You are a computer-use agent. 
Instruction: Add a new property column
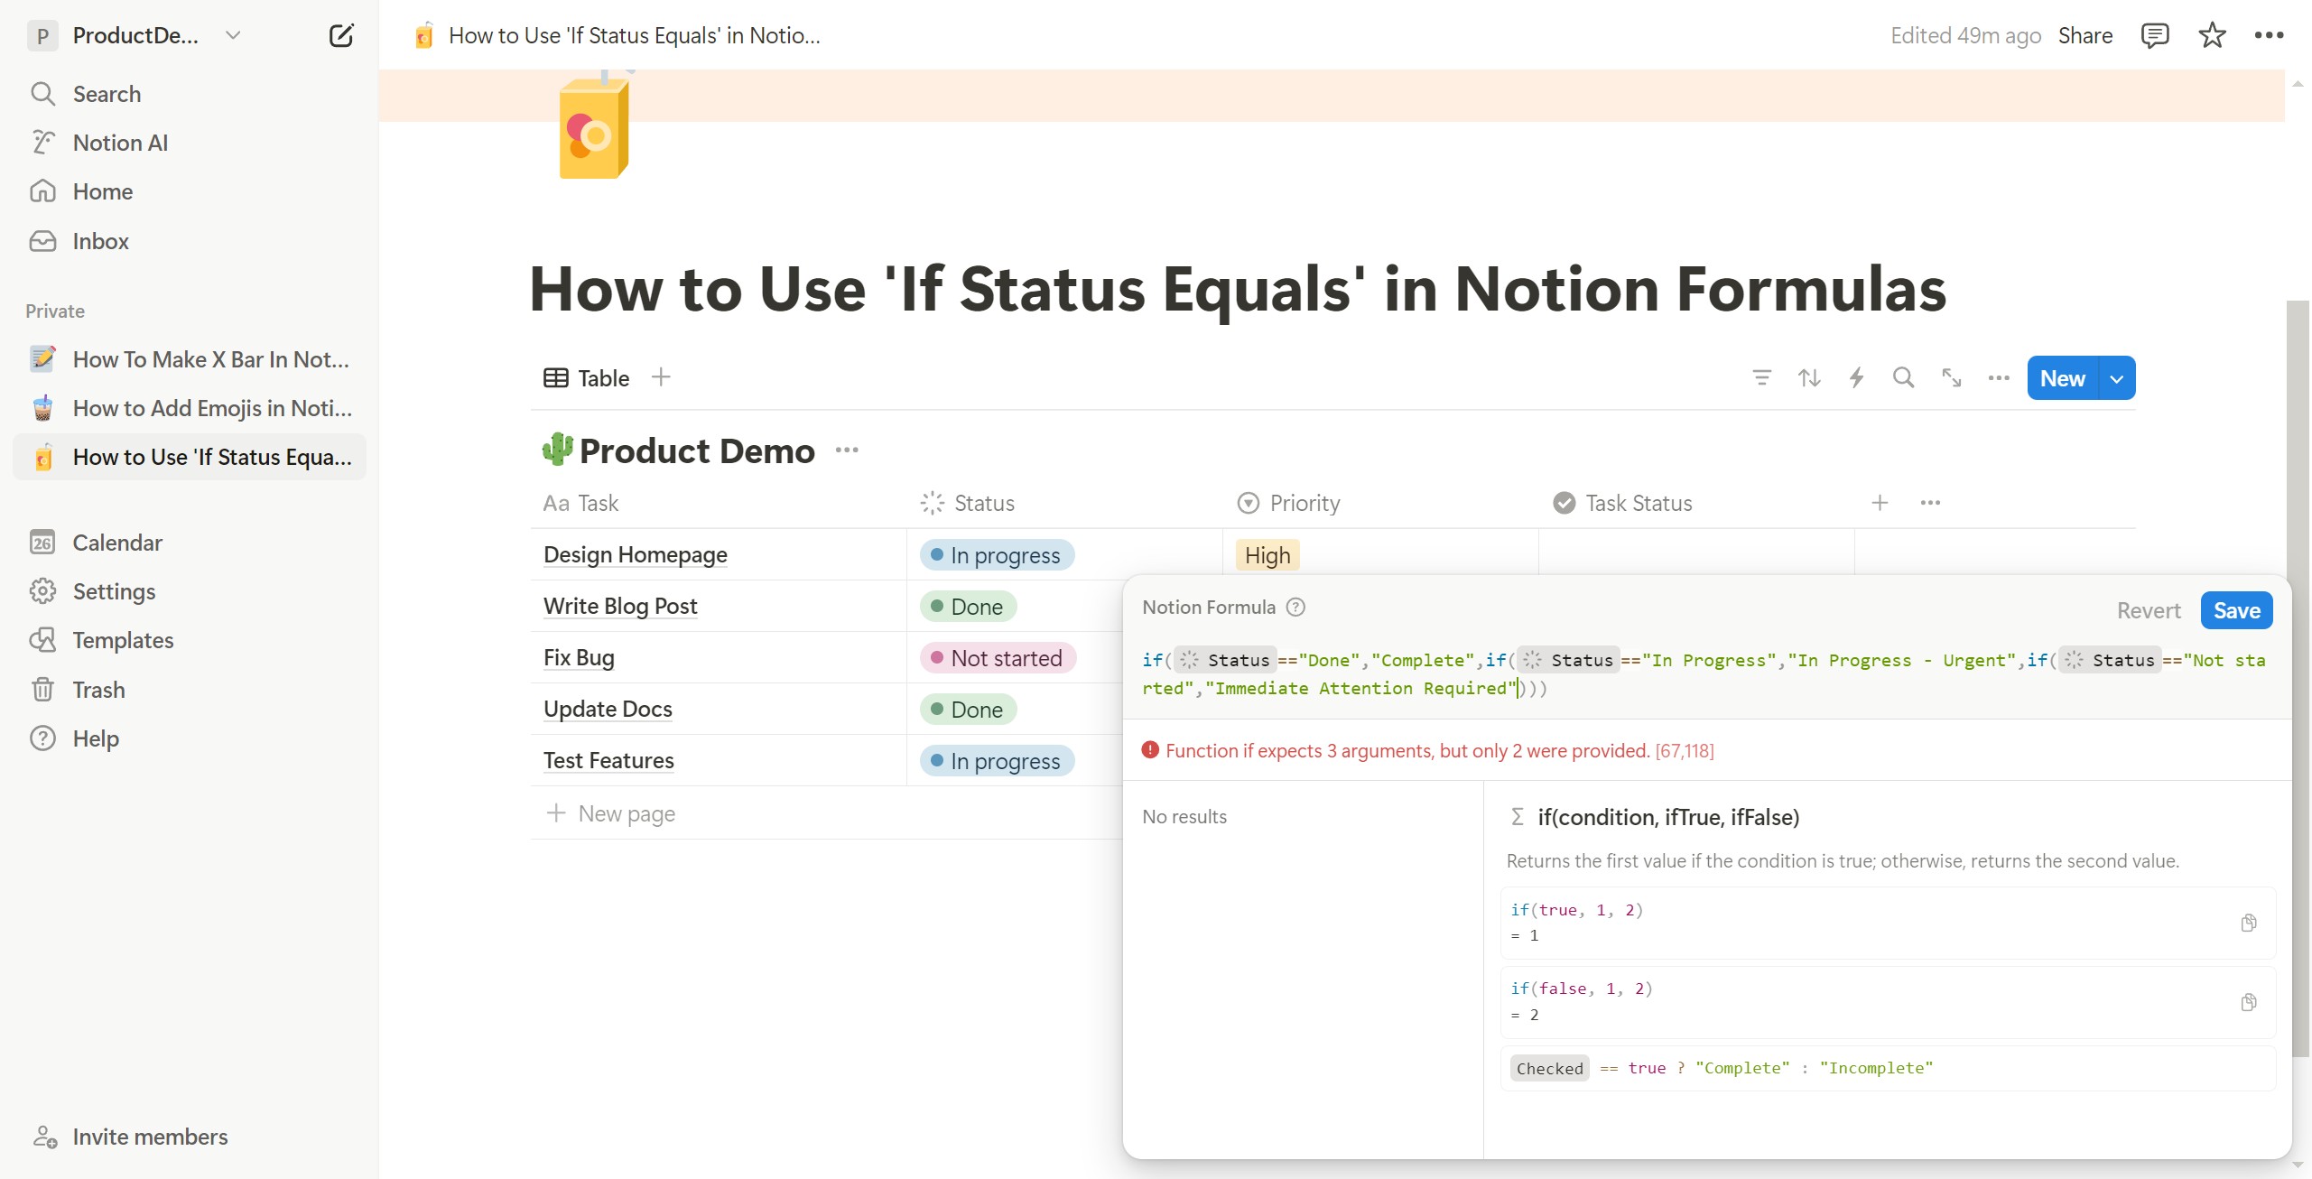tap(1880, 503)
